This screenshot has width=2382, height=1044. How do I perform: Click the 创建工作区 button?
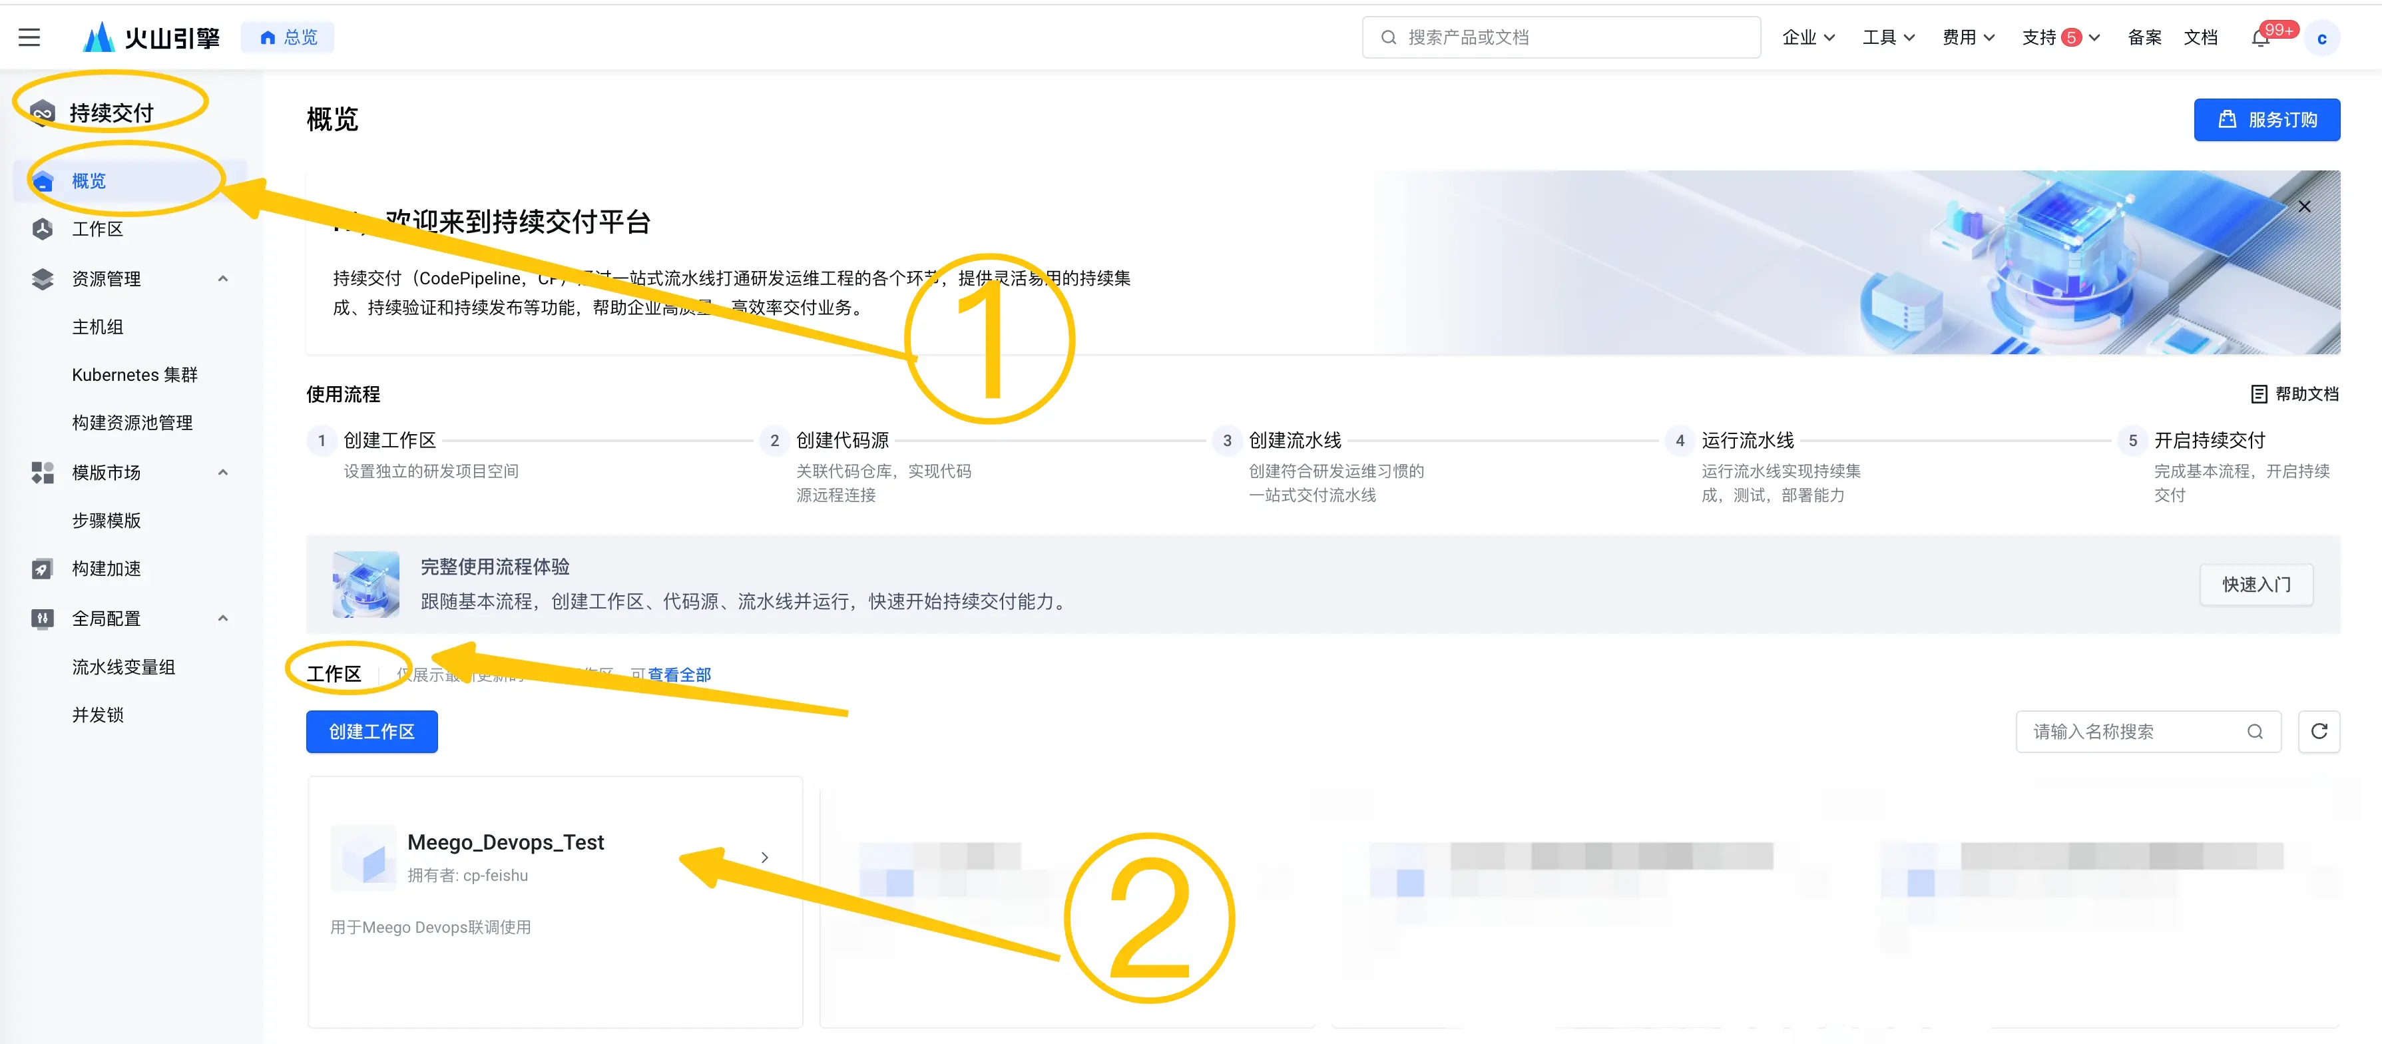371,732
